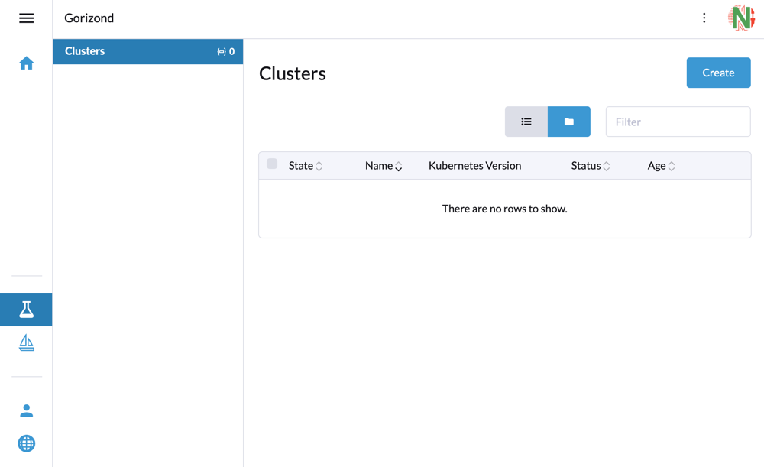This screenshot has width=764, height=467.
Task: Open the vertical three-dot menu
Action: coord(704,18)
